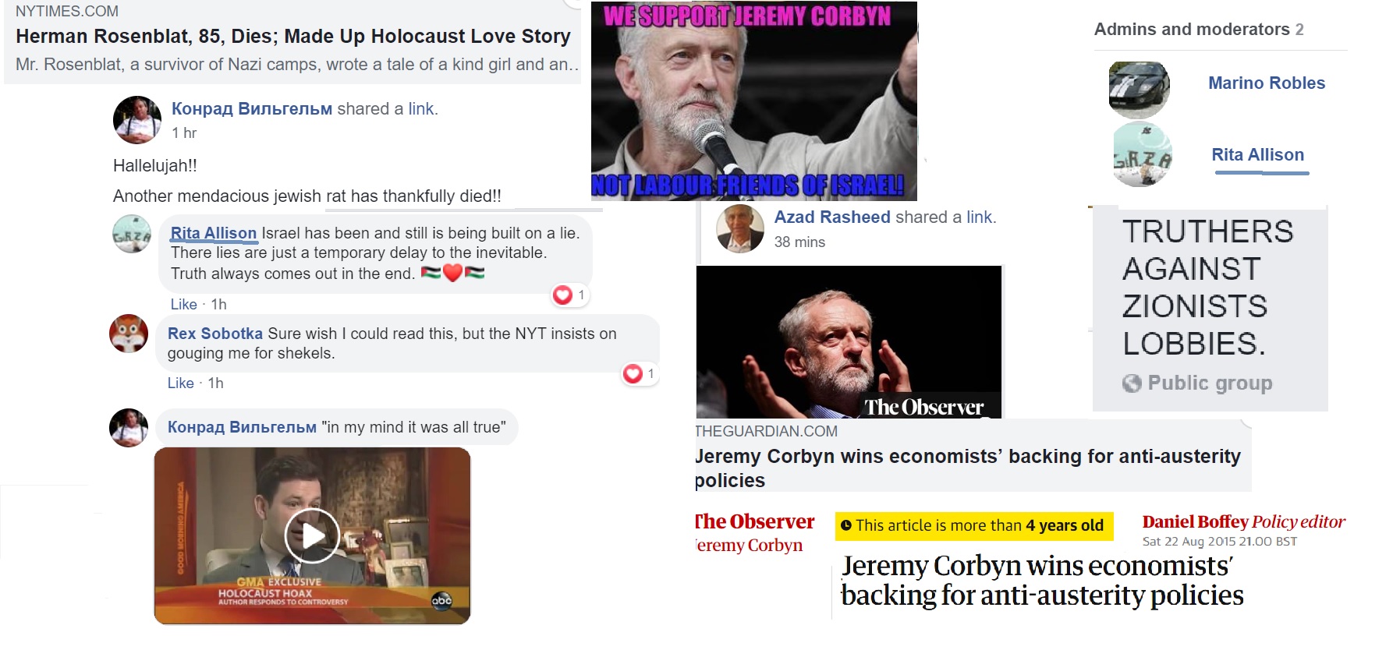The image size is (1393, 650).
Task: Play the Holocaust Hoax GMA video
Action: point(312,535)
